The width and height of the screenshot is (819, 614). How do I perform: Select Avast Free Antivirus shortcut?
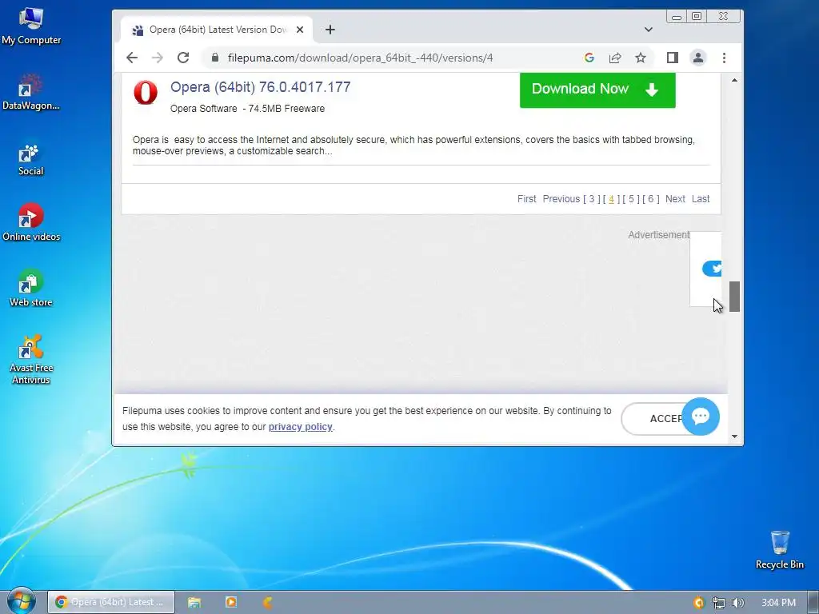(31, 359)
